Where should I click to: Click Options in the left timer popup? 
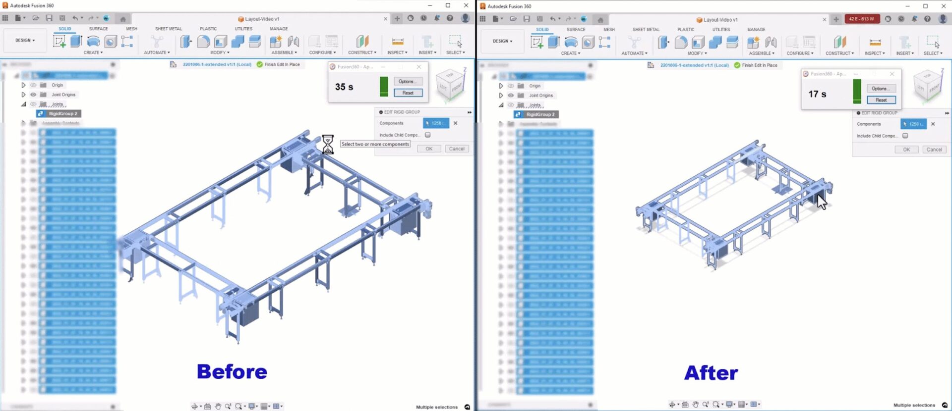point(408,81)
